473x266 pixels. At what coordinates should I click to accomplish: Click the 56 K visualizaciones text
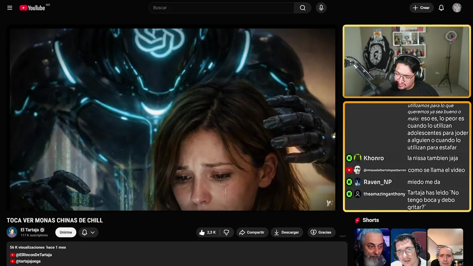tap(27, 247)
